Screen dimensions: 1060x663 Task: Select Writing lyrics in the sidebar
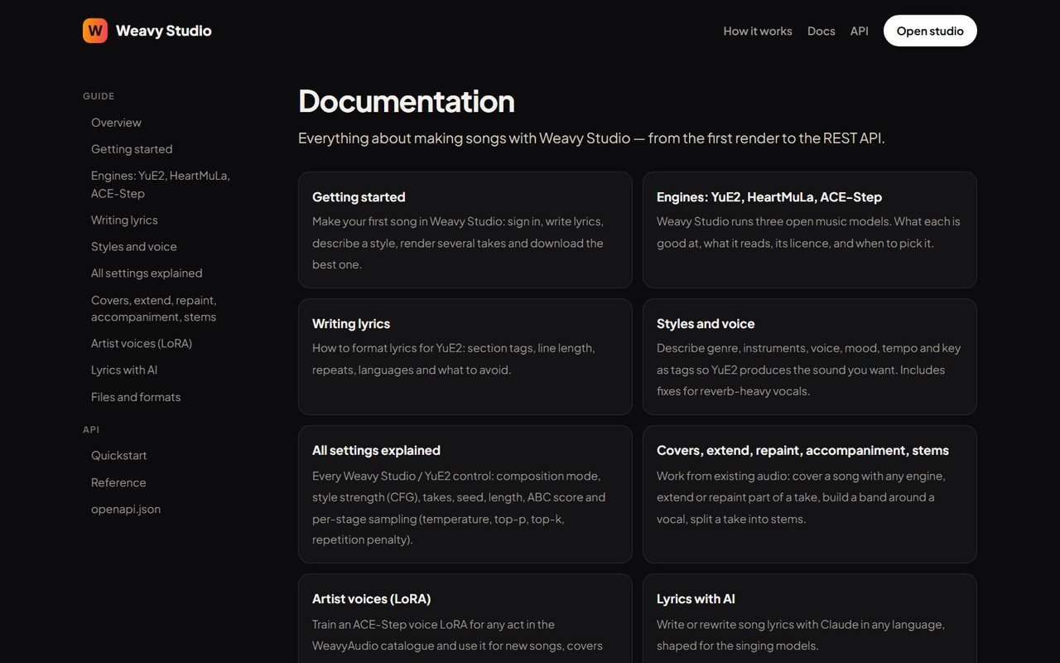[x=124, y=220]
